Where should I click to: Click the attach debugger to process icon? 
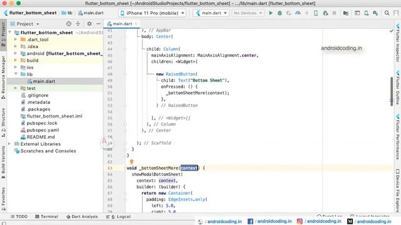(325, 13)
